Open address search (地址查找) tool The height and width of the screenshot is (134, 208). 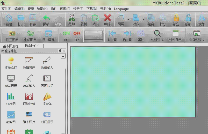click(x=157, y=35)
